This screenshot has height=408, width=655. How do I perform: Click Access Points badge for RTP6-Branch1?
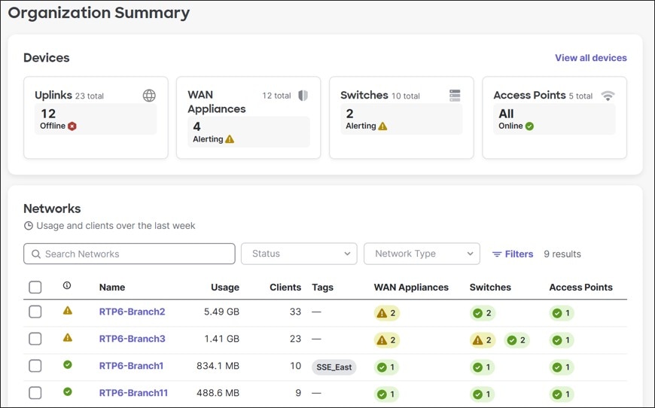(x=562, y=367)
